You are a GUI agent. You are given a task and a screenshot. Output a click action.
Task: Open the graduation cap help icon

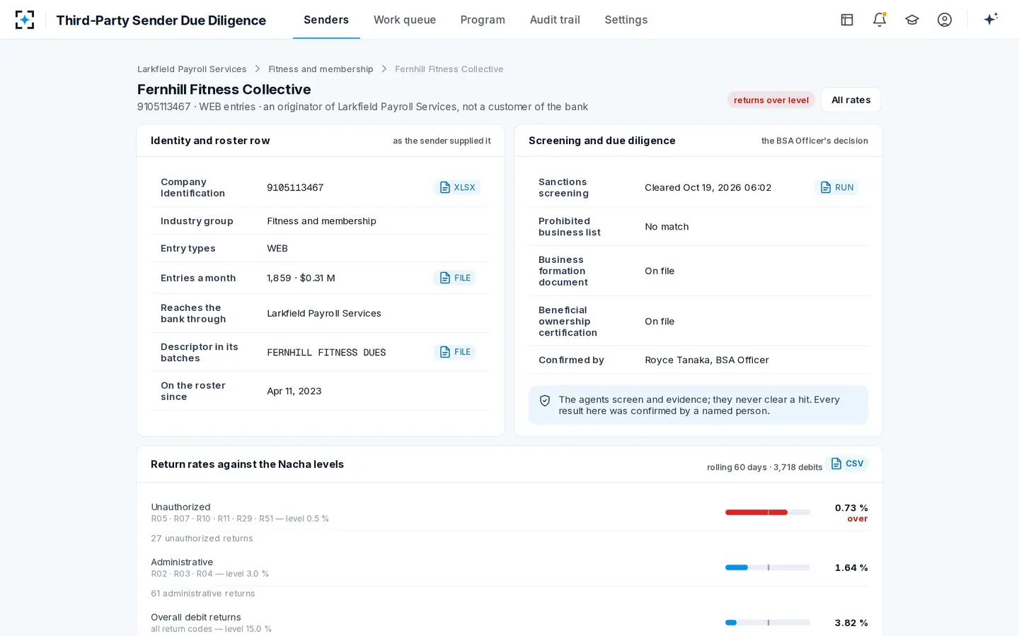[912, 20]
